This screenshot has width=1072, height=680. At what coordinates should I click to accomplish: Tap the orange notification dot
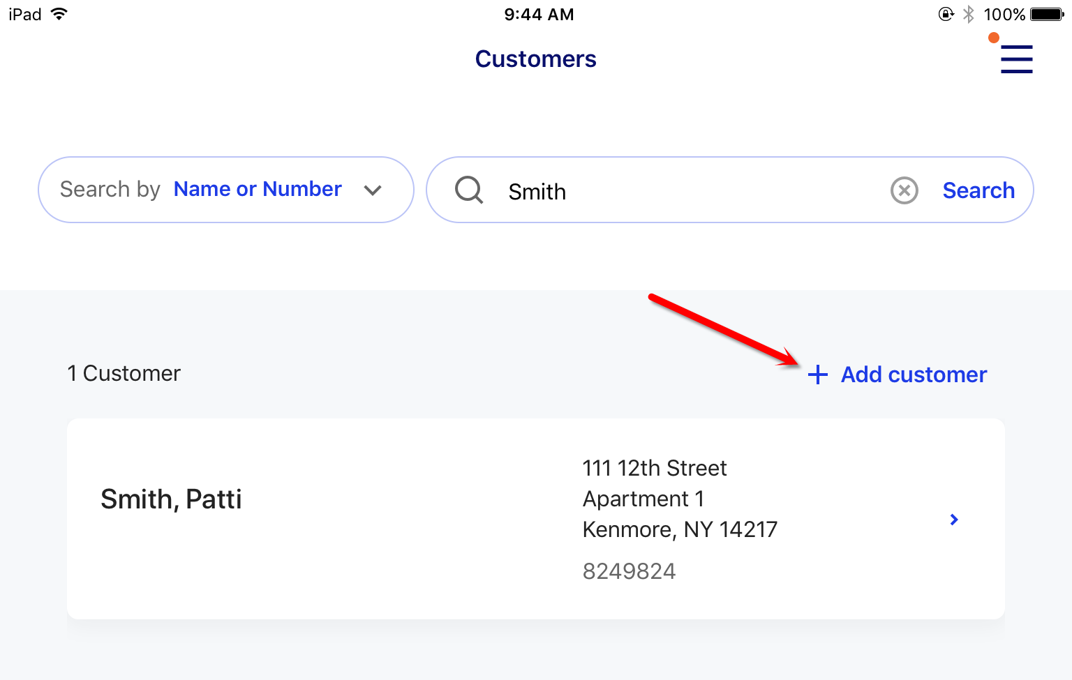point(993,38)
